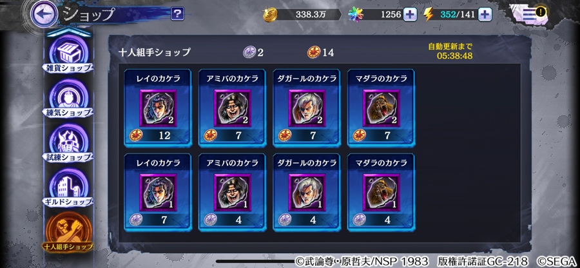
Task: Select アミバのカケラ costing 4 silver coins
Action: [x=233, y=193]
